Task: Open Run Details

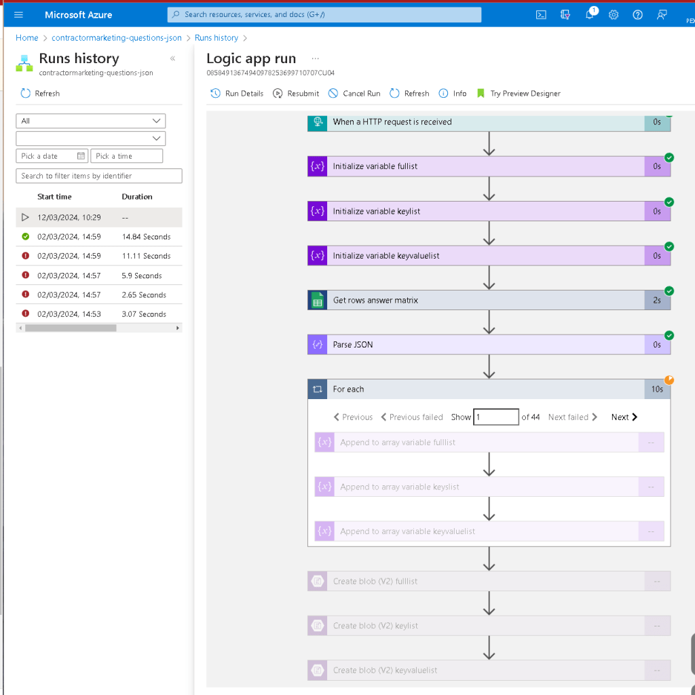Action: point(237,94)
